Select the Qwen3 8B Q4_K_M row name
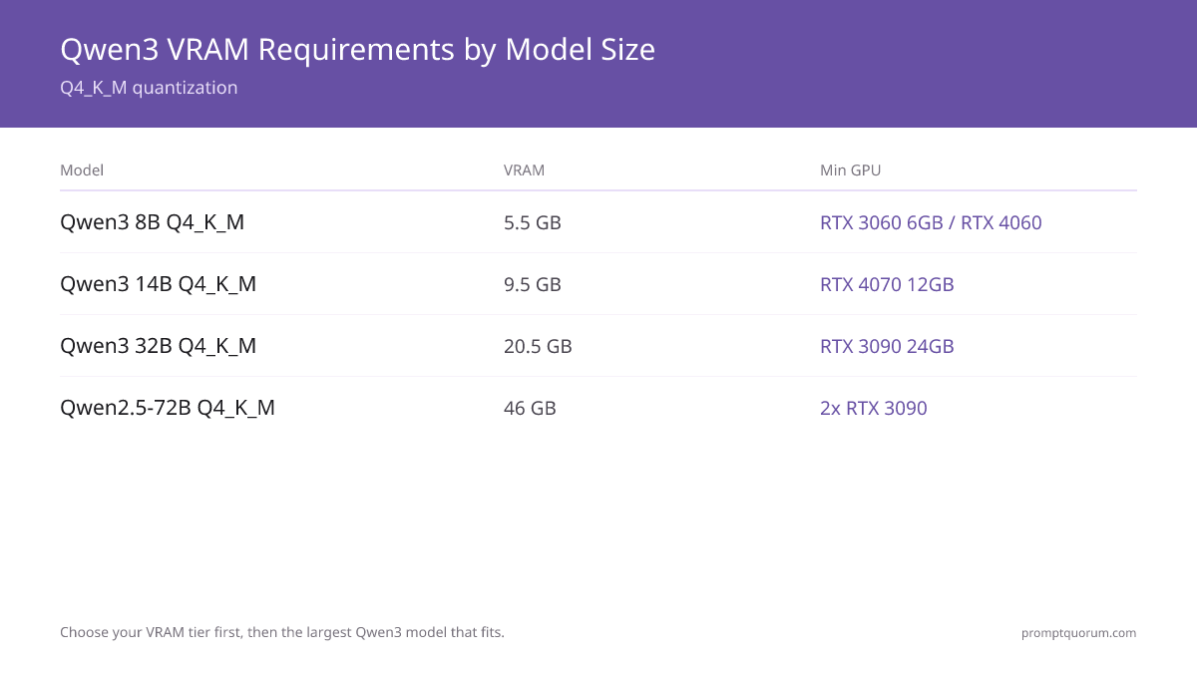1197x673 pixels. click(x=153, y=222)
